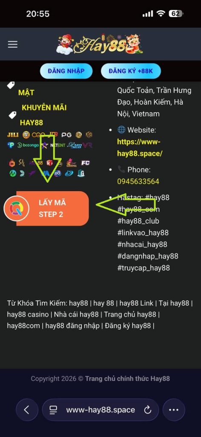
Task: Tap the FC gaming logo
Action: [x=85, y=163]
